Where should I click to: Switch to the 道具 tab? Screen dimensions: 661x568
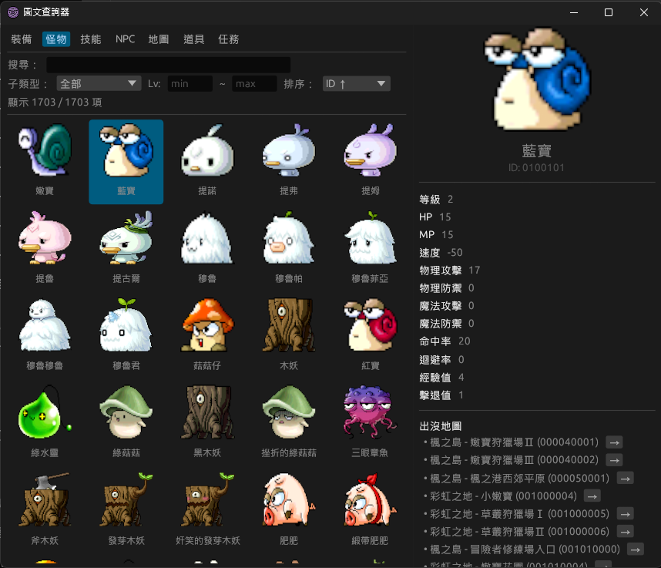tap(194, 39)
